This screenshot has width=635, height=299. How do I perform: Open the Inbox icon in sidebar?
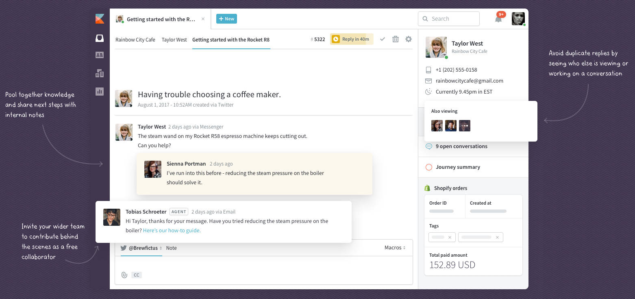[100, 38]
